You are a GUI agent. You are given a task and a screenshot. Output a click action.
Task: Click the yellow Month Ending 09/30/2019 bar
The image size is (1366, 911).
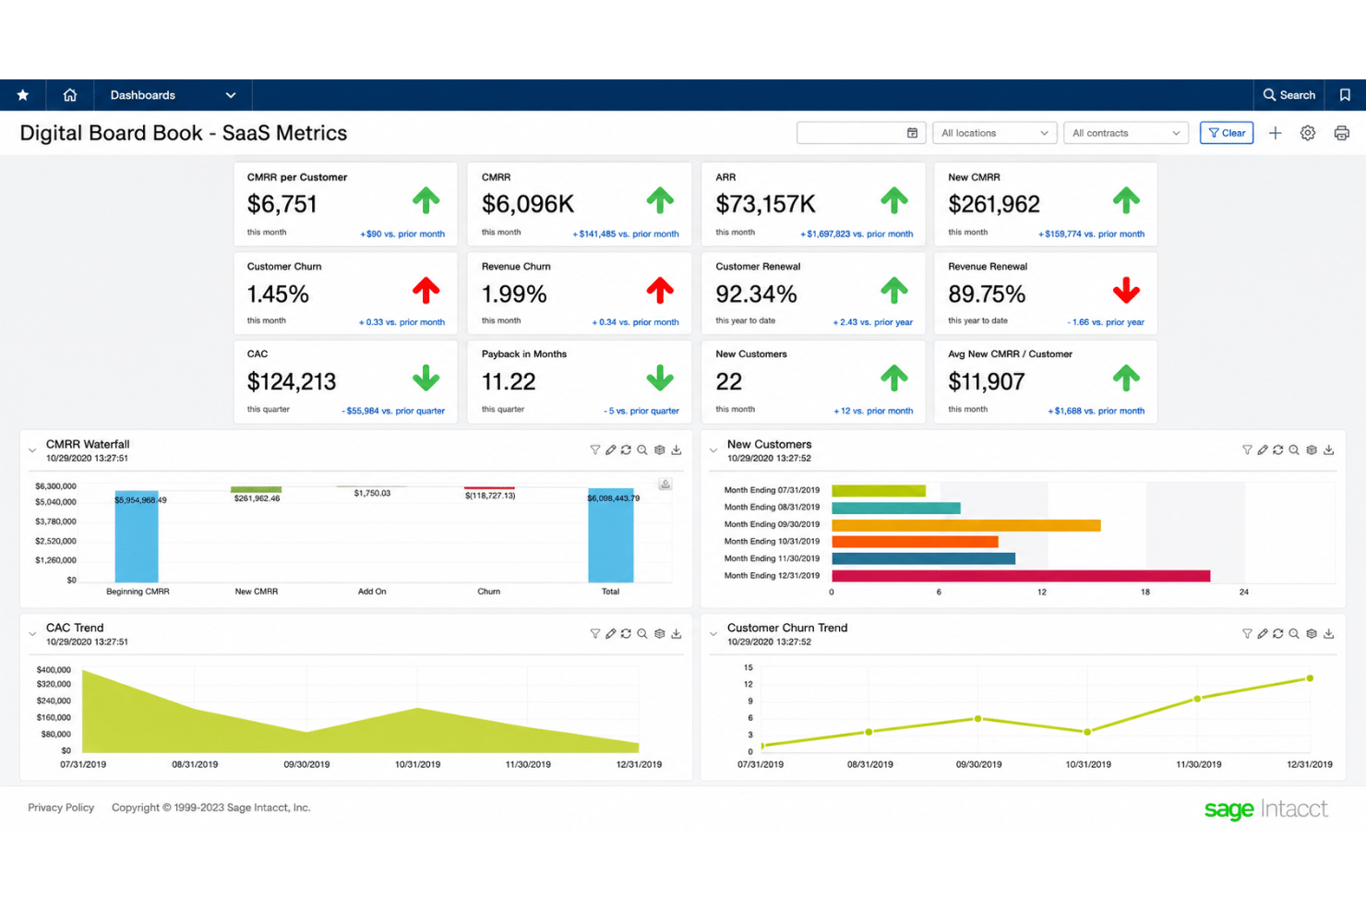(966, 525)
